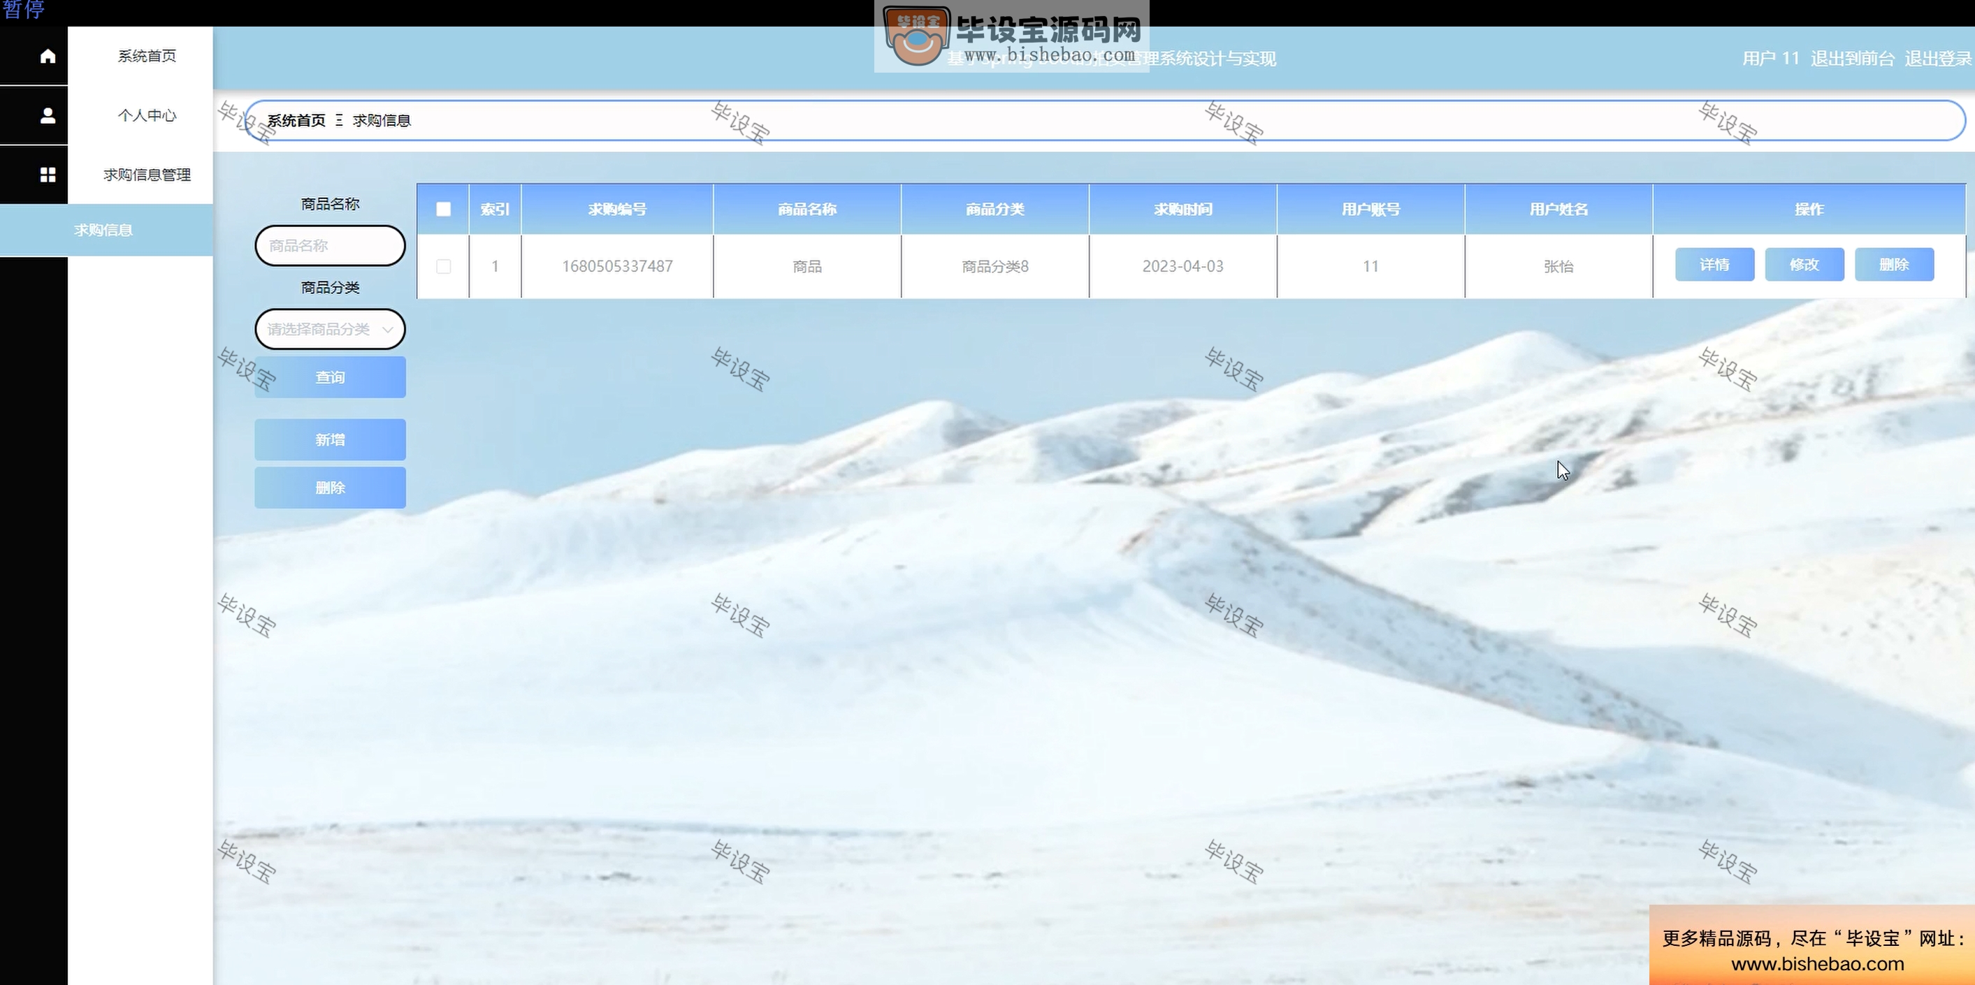Click the 新增 button

[330, 439]
